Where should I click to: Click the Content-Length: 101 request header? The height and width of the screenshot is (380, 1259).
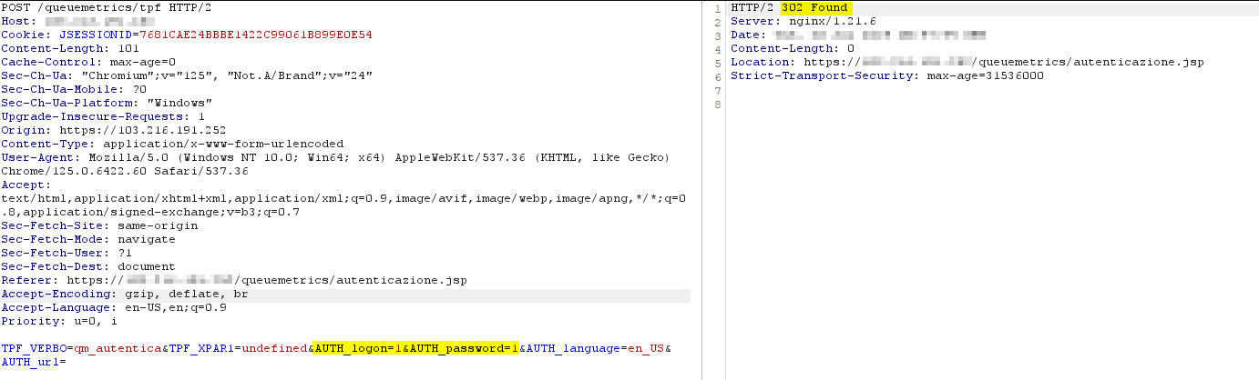70,48
